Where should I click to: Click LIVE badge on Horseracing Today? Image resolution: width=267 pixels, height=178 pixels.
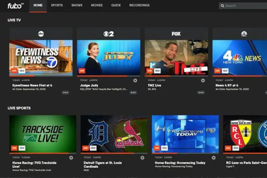(157, 148)
